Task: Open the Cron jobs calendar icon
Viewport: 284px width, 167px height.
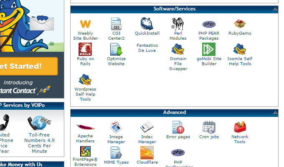Action: [209, 127]
